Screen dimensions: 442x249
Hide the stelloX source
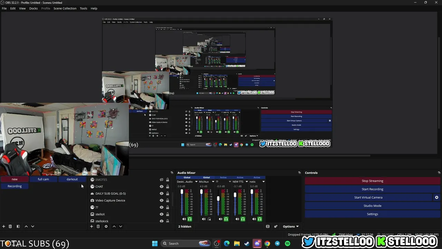point(161,214)
